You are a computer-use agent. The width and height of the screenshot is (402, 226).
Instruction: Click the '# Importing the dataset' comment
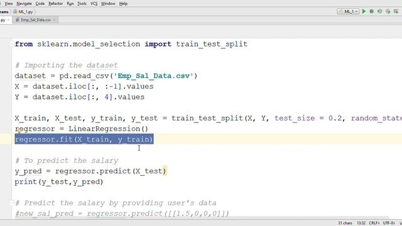pos(67,65)
